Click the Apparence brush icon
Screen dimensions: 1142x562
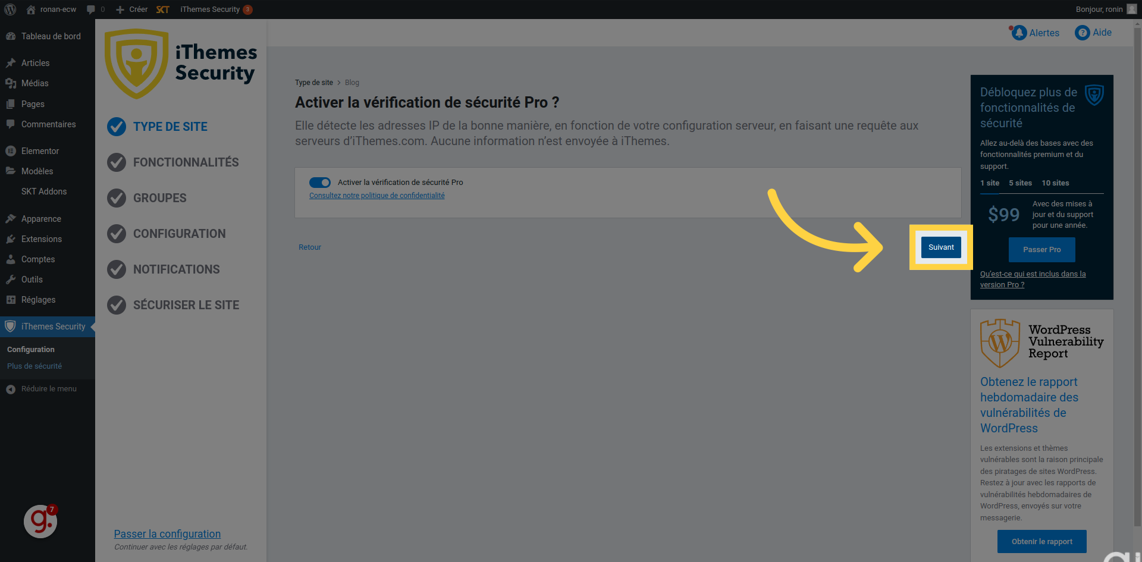click(11, 219)
